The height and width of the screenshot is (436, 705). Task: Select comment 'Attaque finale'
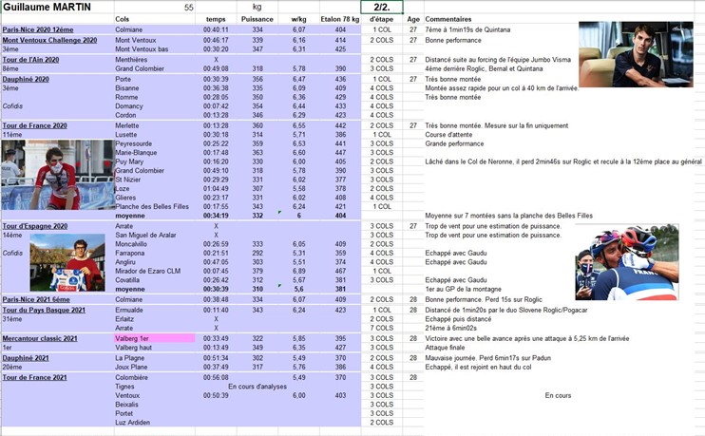click(446, 348)
